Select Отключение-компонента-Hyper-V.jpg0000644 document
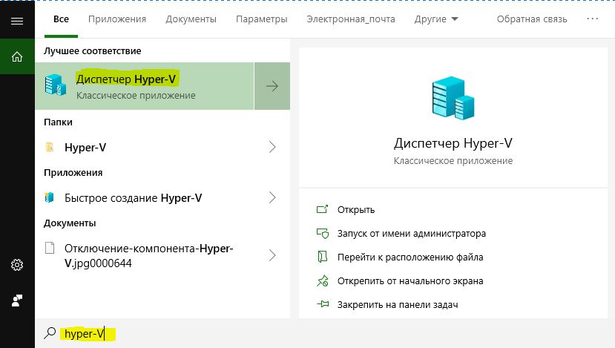Image resolution: width=615 pixels, height=348 pixels. tap(162, 255)
